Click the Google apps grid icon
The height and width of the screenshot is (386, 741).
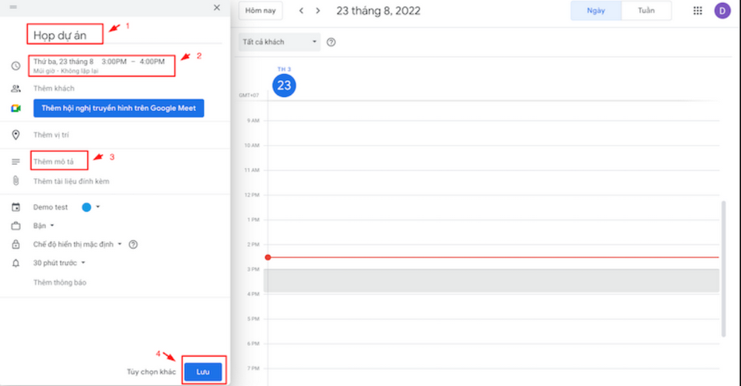point(698,11)
